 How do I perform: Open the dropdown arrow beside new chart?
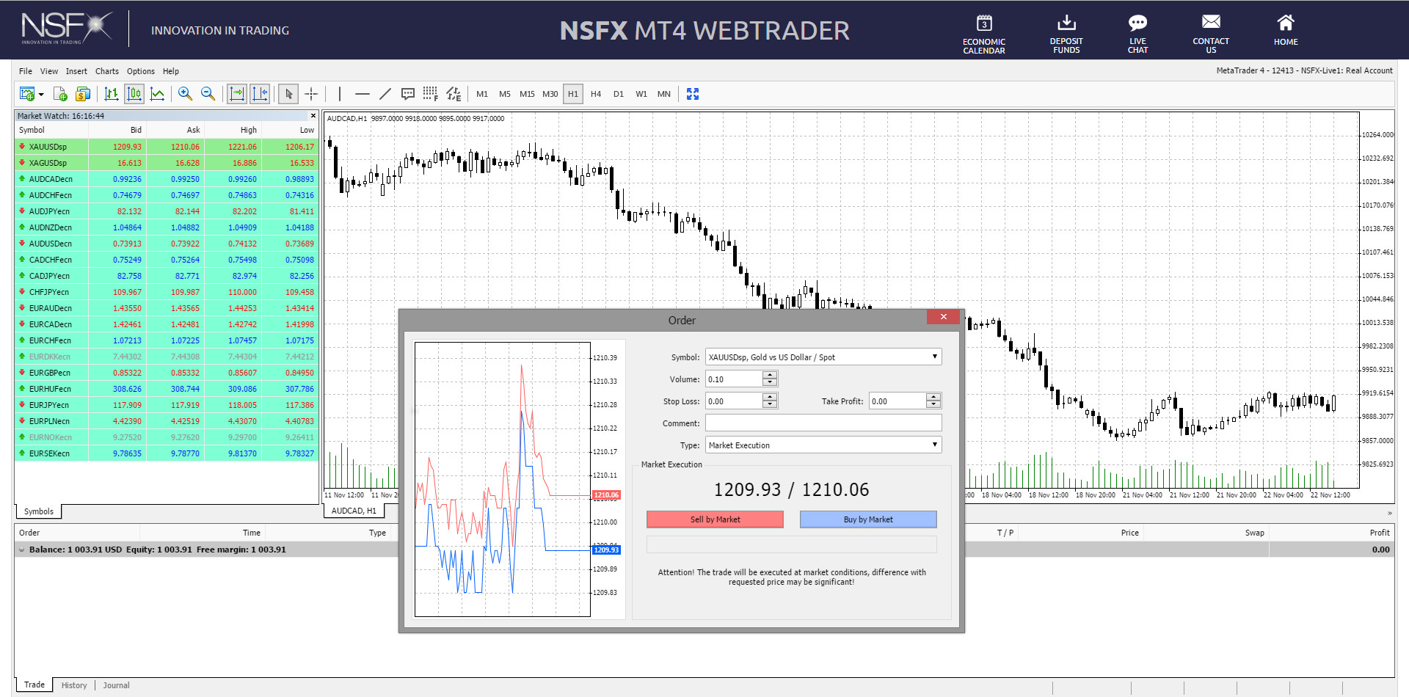(x=41, y=95)
